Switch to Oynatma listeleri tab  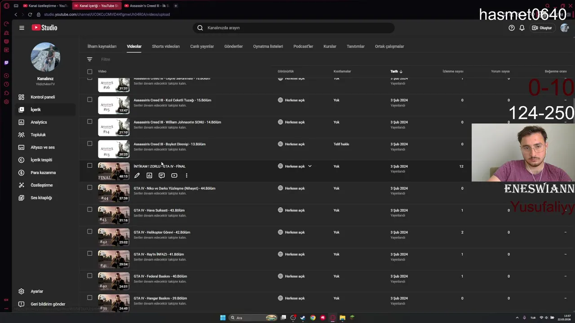pos(268,46)
